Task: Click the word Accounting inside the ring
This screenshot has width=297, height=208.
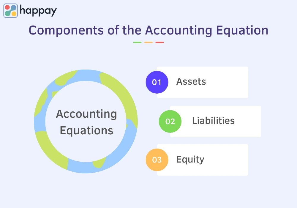Action: (x=86, y=114)
